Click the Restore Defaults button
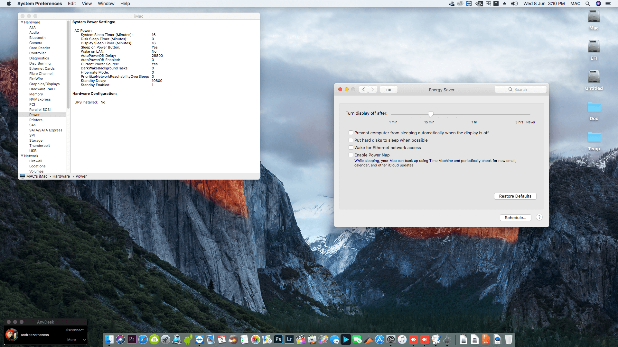Screen dimensions: 618x347 pos(515,196)
